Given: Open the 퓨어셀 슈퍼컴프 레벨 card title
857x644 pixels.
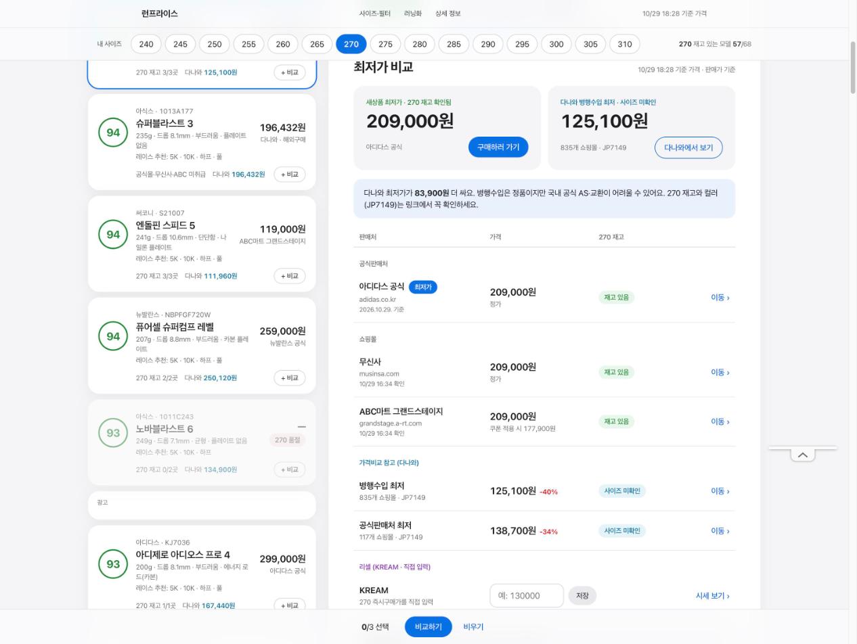Looking at the screenshot, I should [175, 327].
